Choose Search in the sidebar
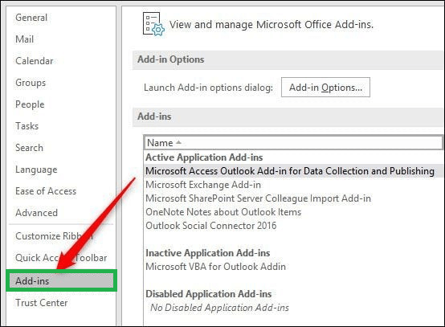 pyautogui.click(x=29, y=148)
